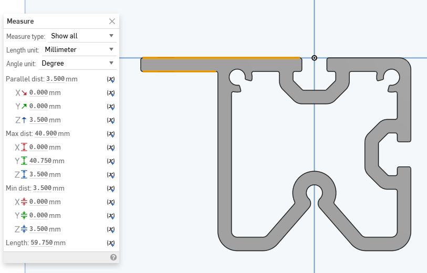Click the Measure dialog title bar
The width and height of the screenshot is (427, 273).
pyautogui.click(x=53, y=22)
